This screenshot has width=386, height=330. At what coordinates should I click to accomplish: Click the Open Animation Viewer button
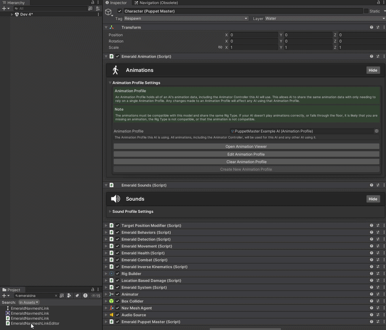click(246, 146)
